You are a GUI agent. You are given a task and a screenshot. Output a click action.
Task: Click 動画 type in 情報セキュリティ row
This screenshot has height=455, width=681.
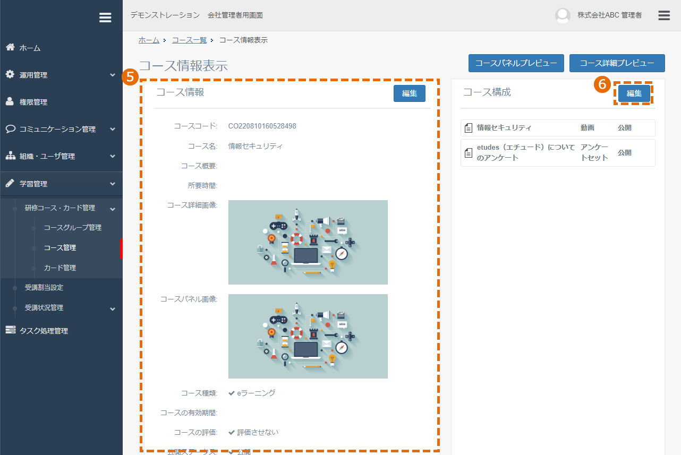tap(588, 128)
